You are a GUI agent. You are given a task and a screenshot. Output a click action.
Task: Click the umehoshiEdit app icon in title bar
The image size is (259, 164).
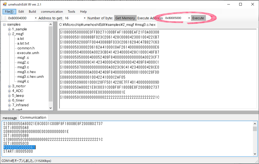tap(4, 4)
